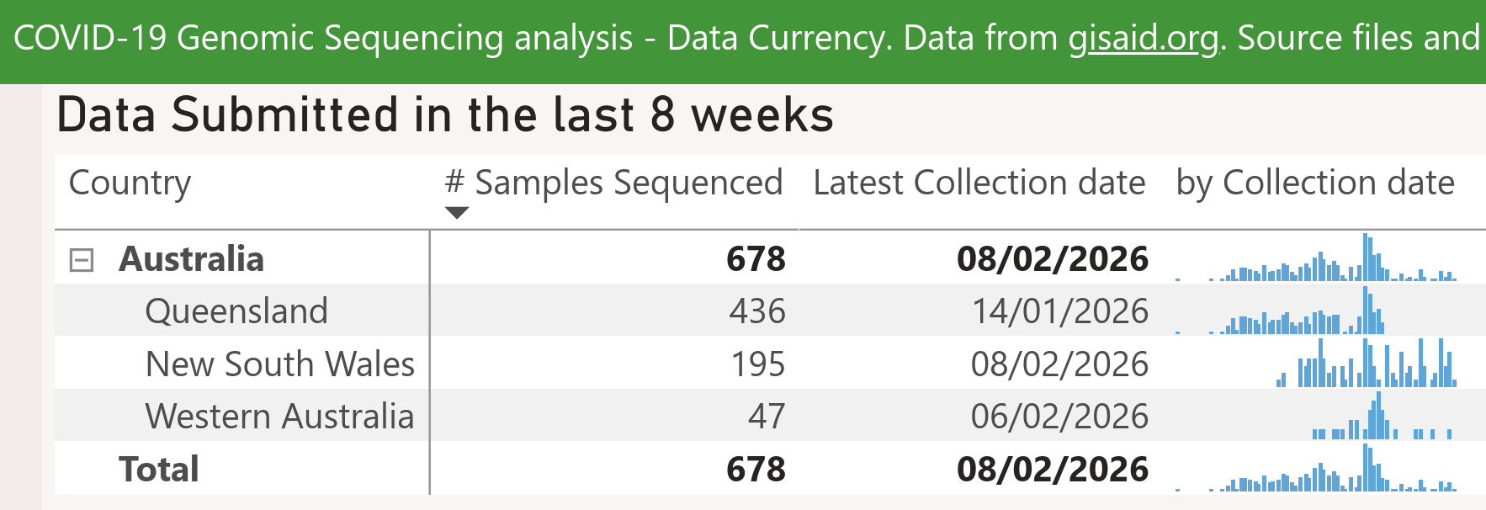Open the gisaid.org link

tap(1144, 39)
